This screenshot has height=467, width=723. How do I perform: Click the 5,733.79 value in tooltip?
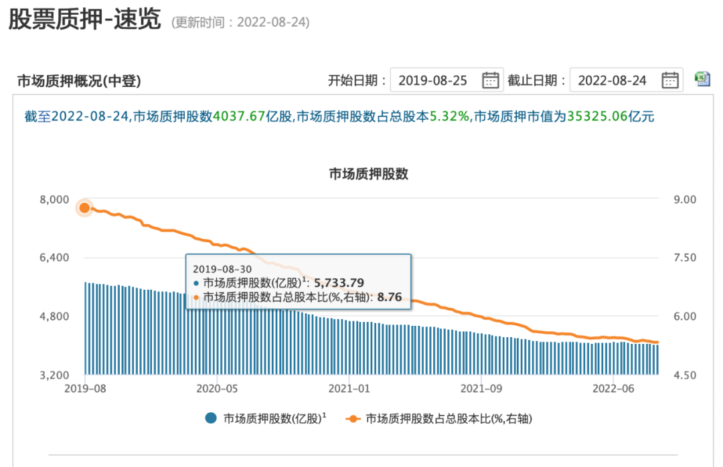[337, 282]
